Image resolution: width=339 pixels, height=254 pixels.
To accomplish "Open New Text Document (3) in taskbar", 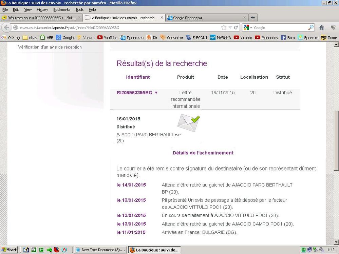I will [x=101, y=250].
